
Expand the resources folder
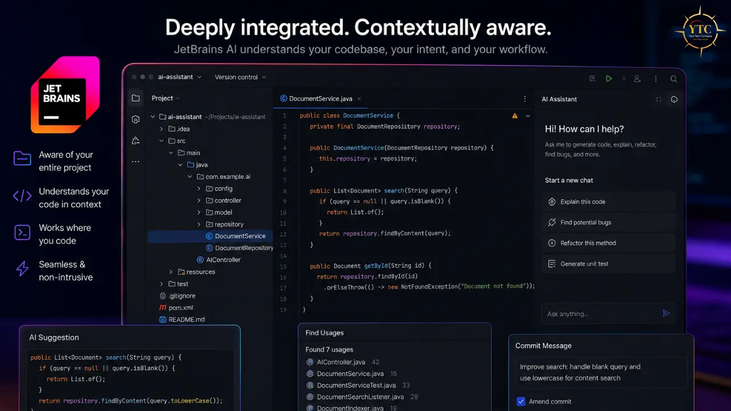tap(171, 272)
